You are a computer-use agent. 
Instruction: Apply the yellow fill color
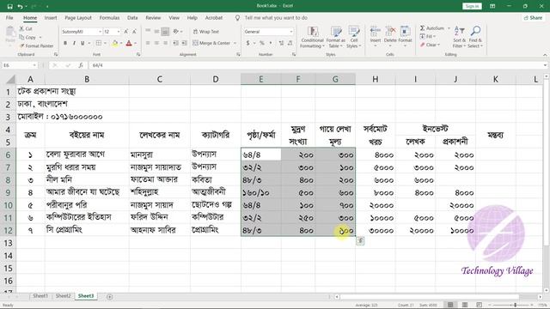(114, 43)
